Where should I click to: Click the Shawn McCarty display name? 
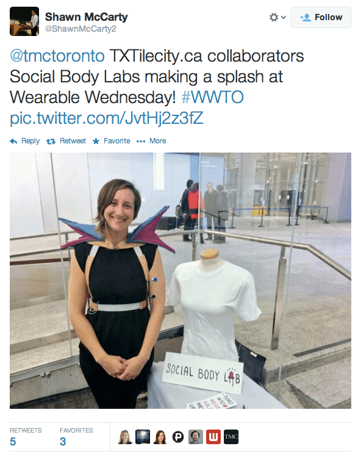(x=86, y=17)
